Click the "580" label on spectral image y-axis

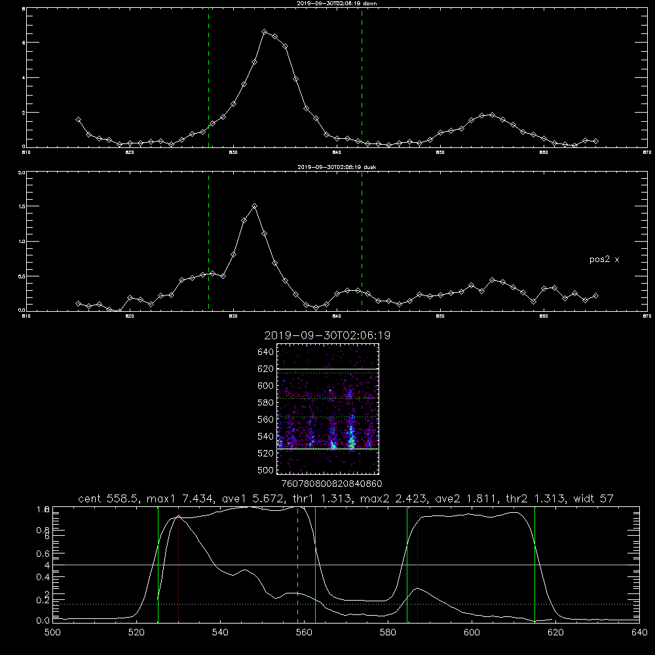pyautogui.click(x=266, y=403)
